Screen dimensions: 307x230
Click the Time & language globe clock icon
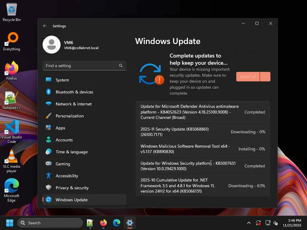[49, 152]
